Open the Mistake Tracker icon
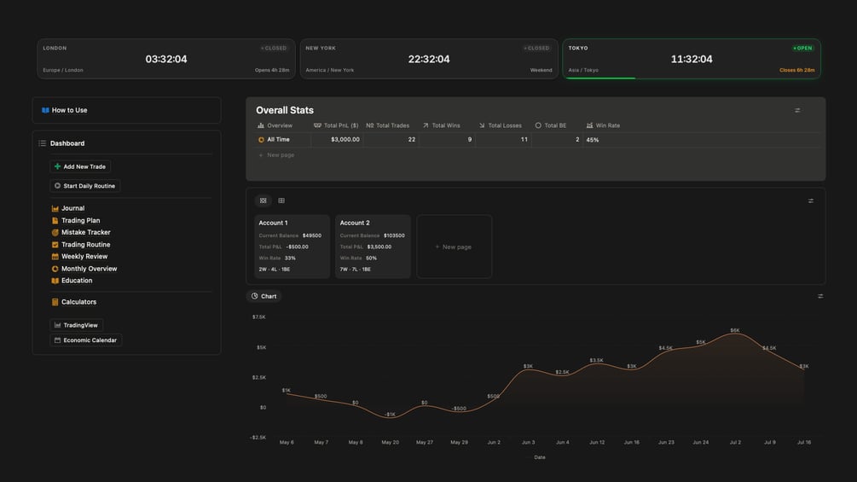This screenshot has width=857, height=482. pyautogui.click(x=55, y=232)
